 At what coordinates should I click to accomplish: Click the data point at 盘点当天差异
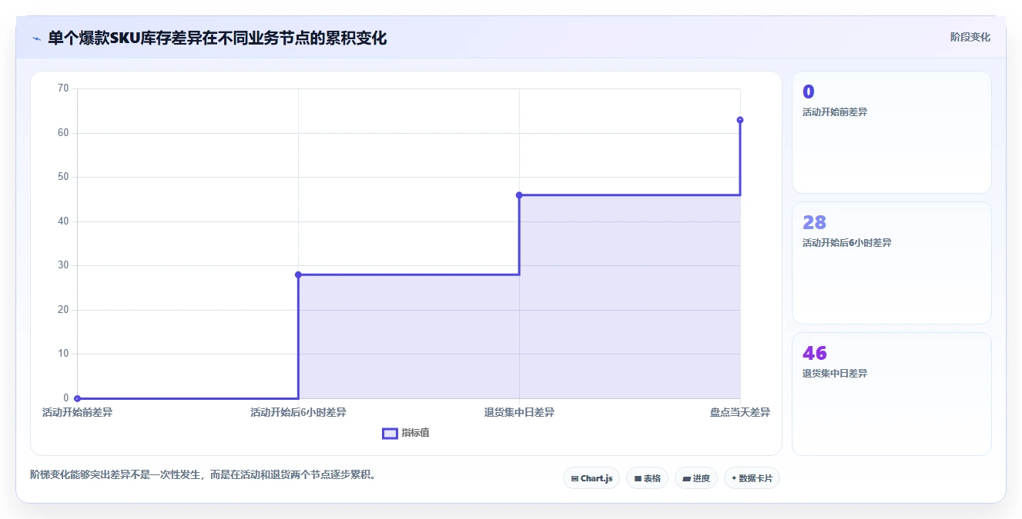tap(740, 120)
